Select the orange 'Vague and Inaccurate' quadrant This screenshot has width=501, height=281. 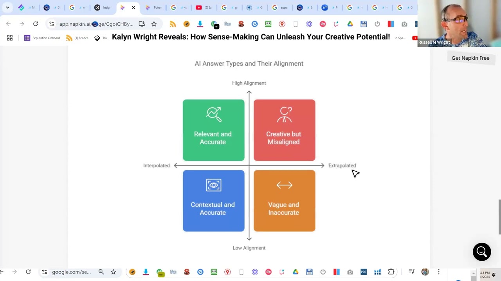284,201
